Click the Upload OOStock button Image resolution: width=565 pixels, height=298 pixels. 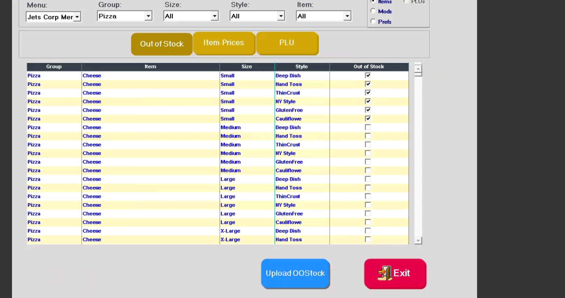pyautogui.click(x=295, y=273)
